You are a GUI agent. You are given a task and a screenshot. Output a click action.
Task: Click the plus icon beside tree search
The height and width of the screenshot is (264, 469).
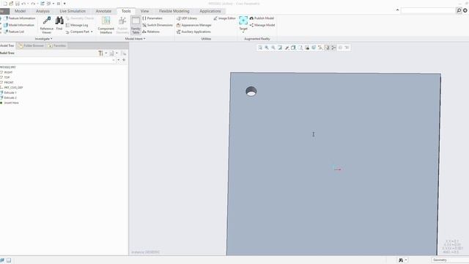click(x=124, y=60)
